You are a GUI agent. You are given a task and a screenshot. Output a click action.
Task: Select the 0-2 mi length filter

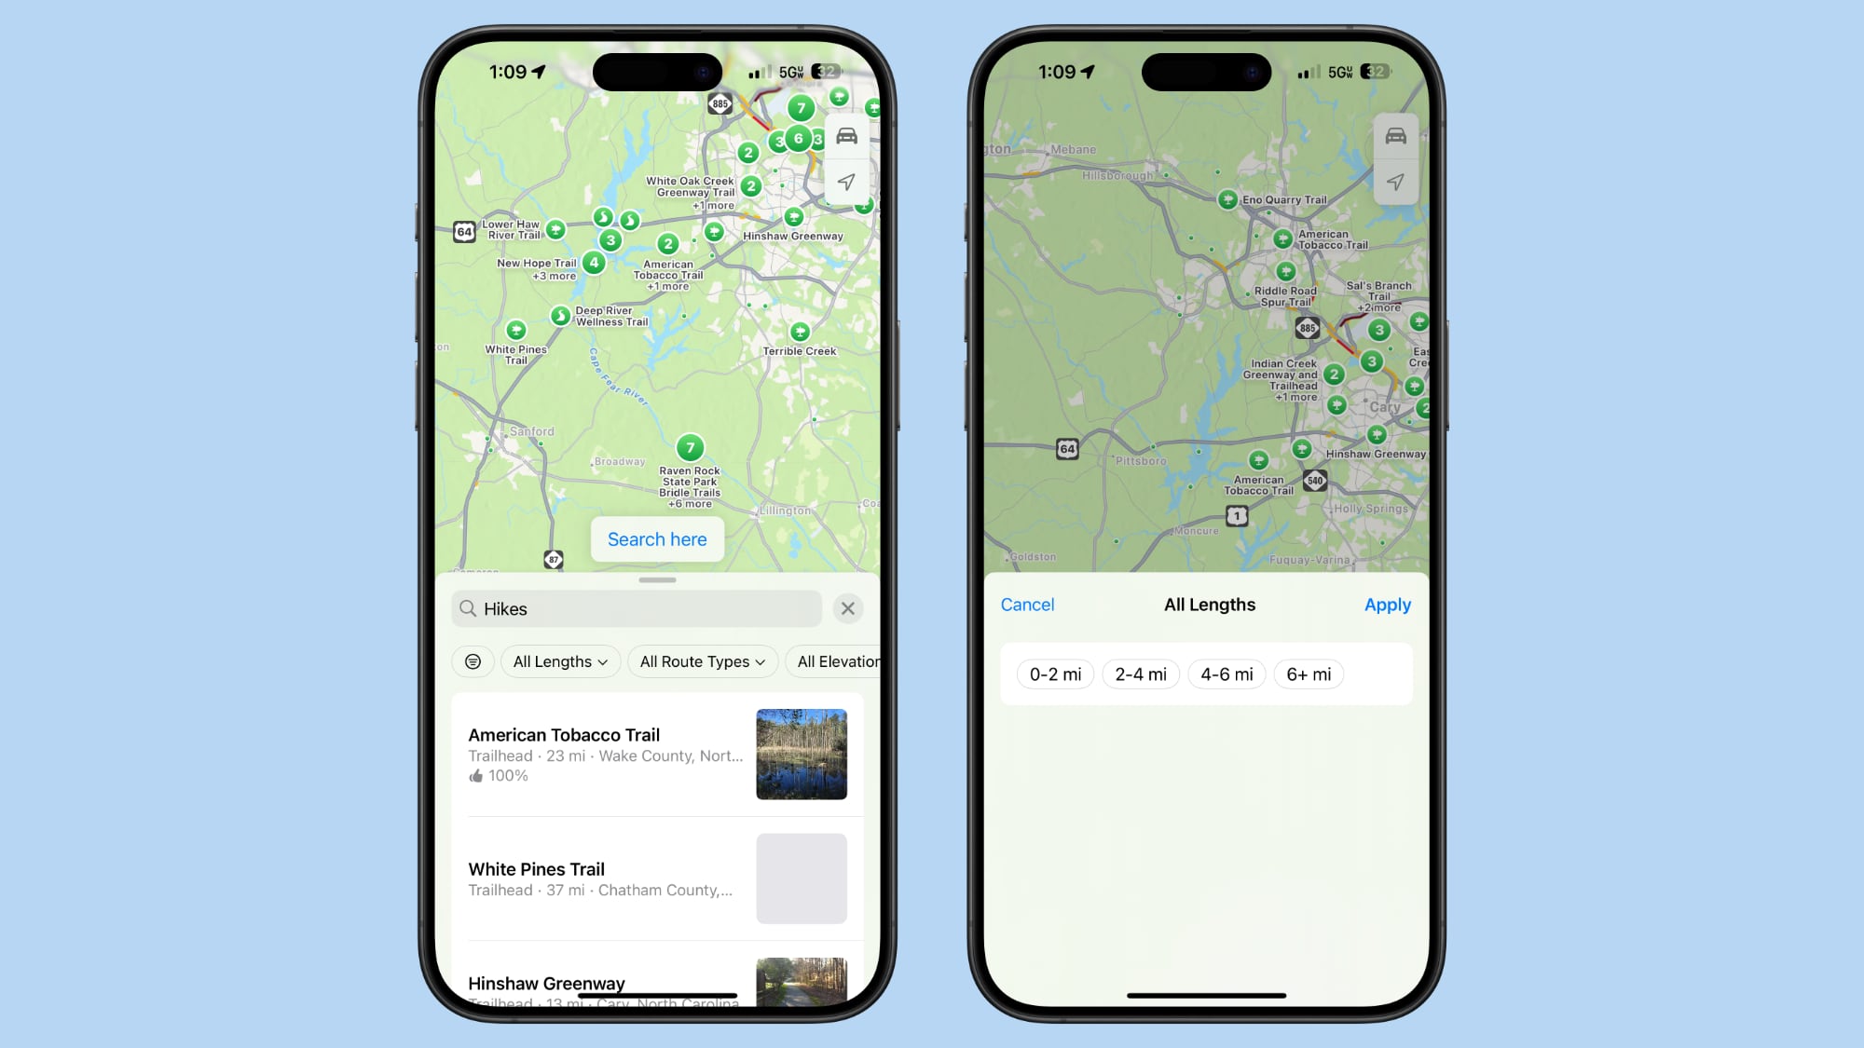[x=1055, y=674]
